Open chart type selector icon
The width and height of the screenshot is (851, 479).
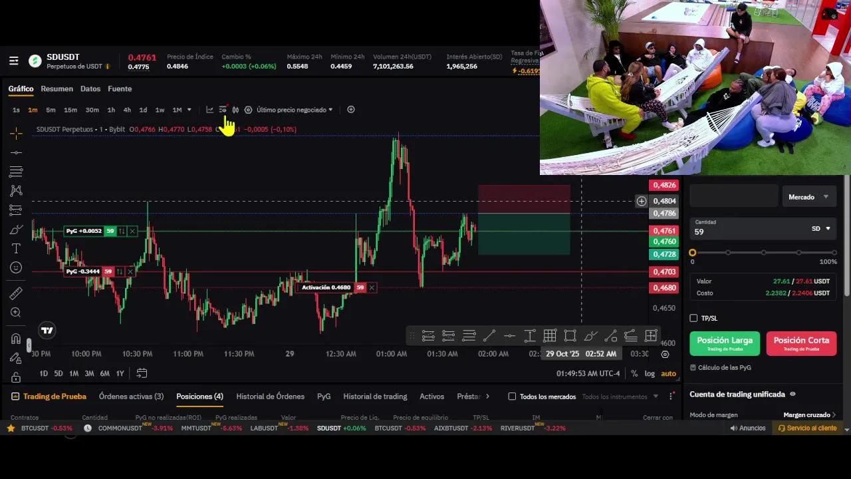(209, 110)
